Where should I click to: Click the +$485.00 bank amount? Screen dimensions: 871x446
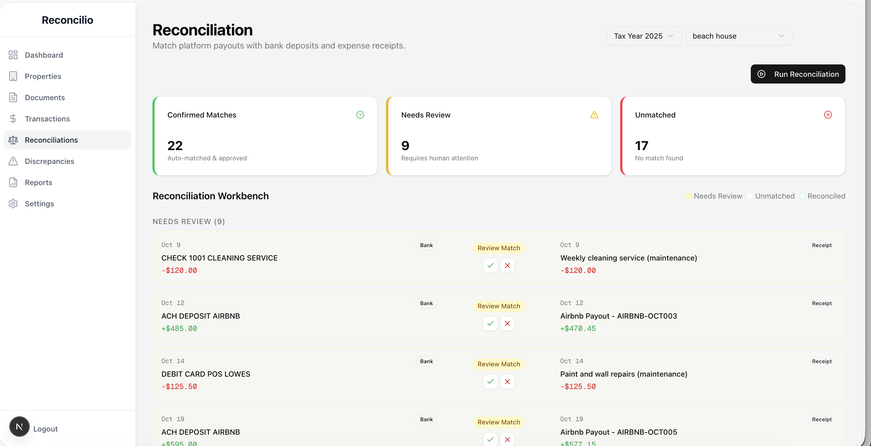pyautogui.click(x=179, y=328)
